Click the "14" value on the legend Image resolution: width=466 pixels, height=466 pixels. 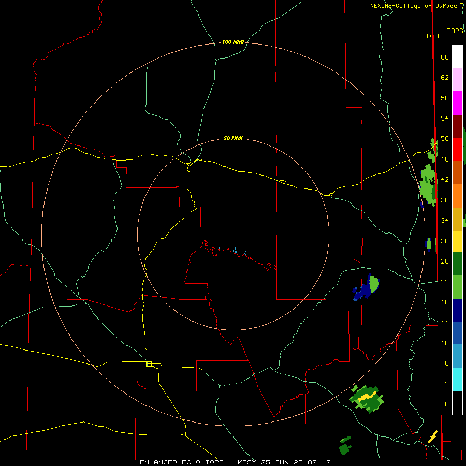pos(445,323)
